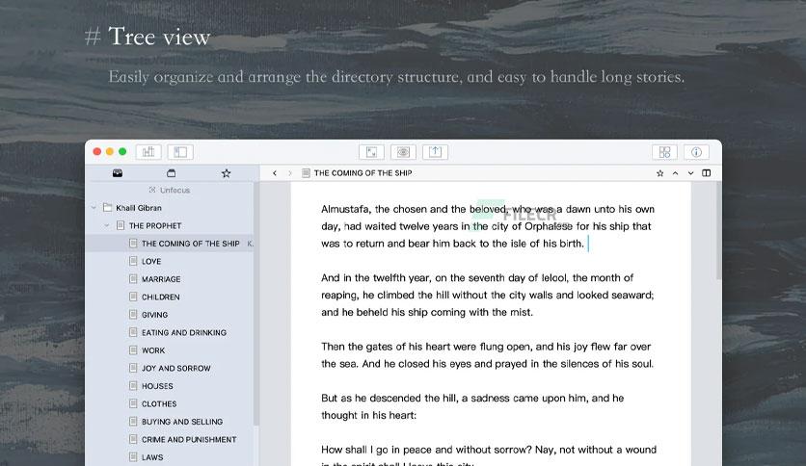Navigate forward with right chevron
The image size is (806, 466).
[x=290, y=173]
